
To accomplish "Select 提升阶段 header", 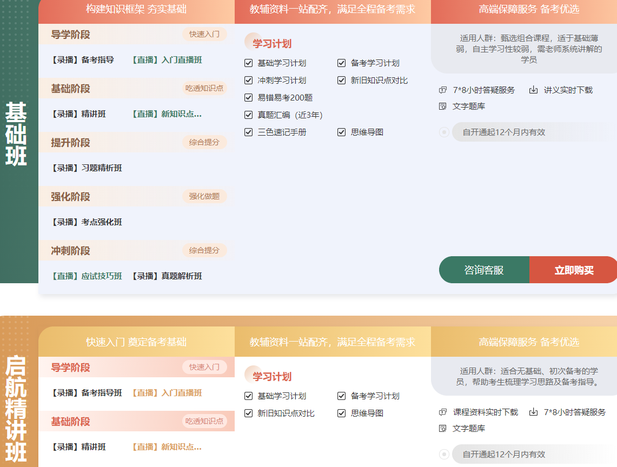I will coord(70,142).
